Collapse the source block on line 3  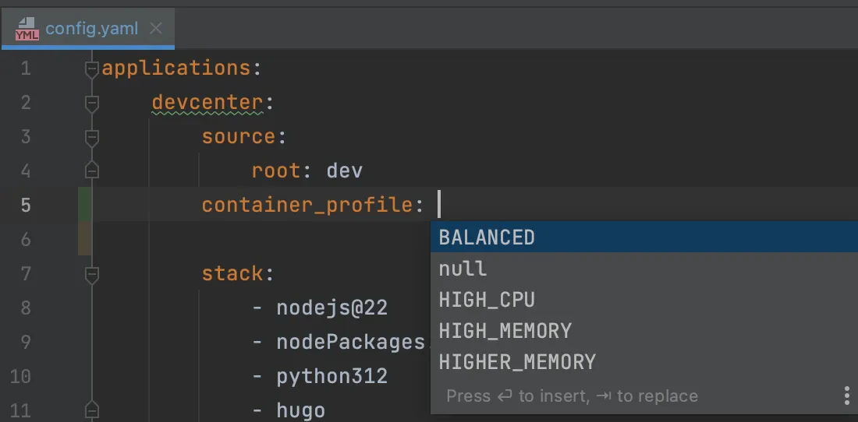(x=92, y=137)
